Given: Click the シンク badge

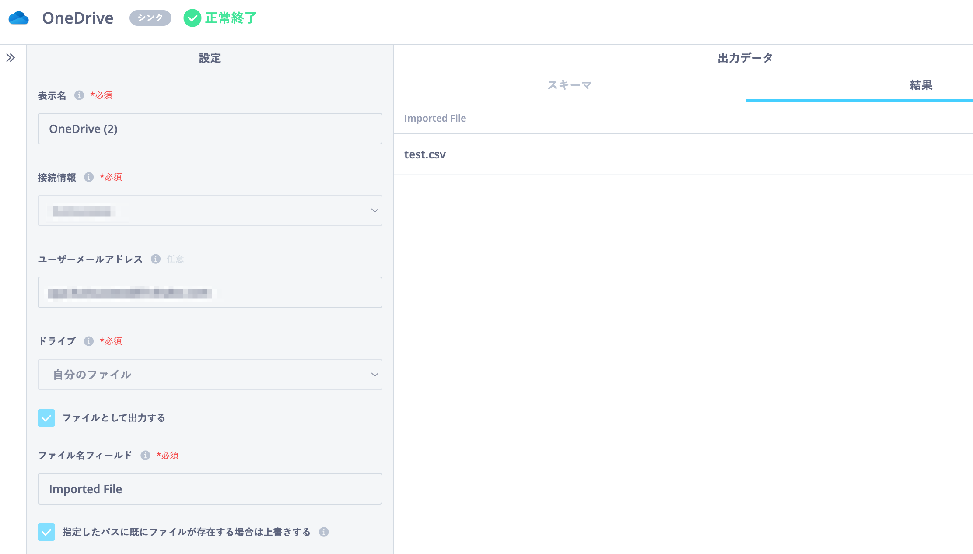Looking at the screenshot, I should coord(150,18).
